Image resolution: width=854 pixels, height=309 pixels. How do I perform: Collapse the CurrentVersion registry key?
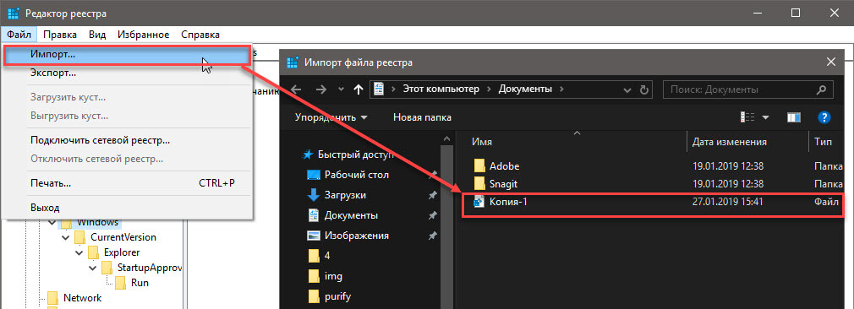66,237
